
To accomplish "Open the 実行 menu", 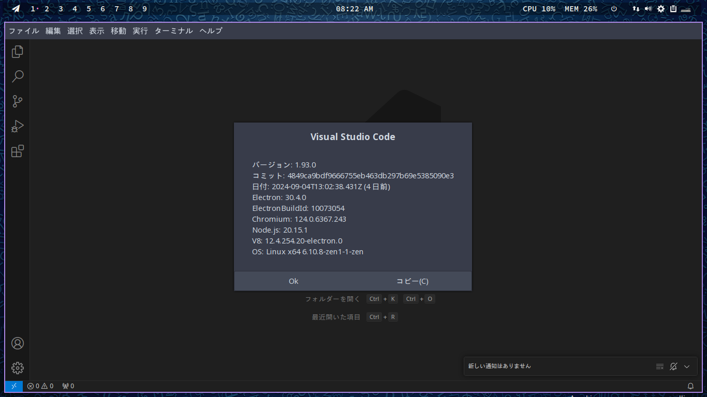I will (x=140, y=31).
